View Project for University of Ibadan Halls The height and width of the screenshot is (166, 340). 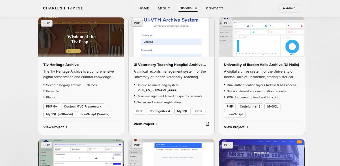[236, 127]
